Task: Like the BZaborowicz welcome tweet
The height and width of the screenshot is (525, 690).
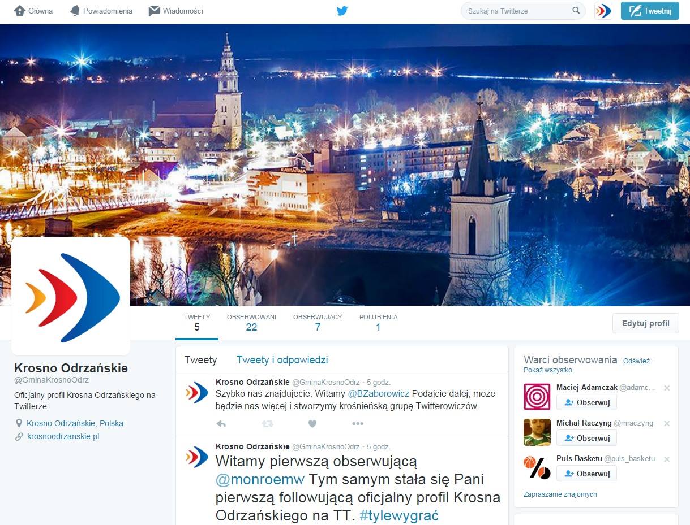Action: pos(312,423)
